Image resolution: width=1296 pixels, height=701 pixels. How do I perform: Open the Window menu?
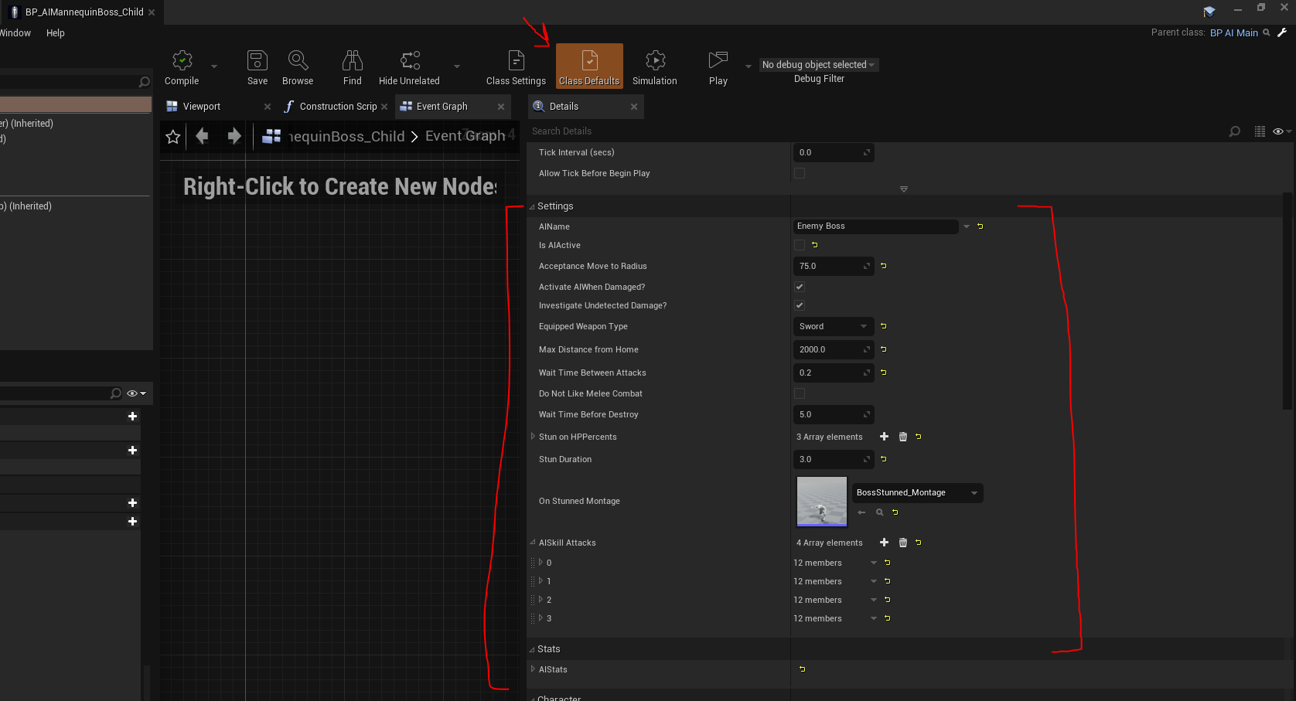[x=15, y=33]
